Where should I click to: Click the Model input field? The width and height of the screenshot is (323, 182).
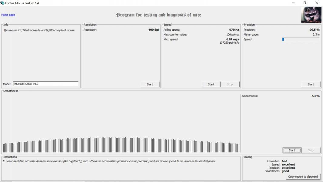pyautogui.click(x=45, y=84)
